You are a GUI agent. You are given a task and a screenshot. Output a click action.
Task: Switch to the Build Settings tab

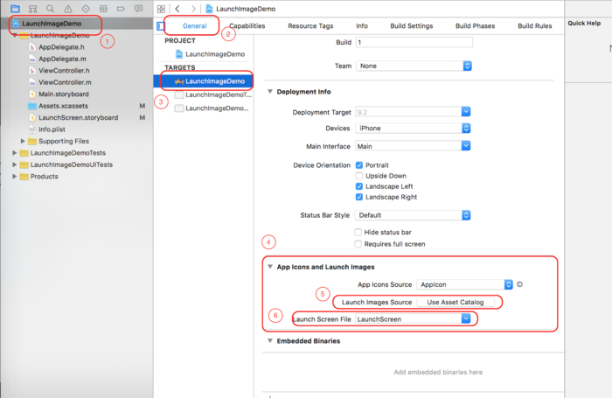click(412, 25)
